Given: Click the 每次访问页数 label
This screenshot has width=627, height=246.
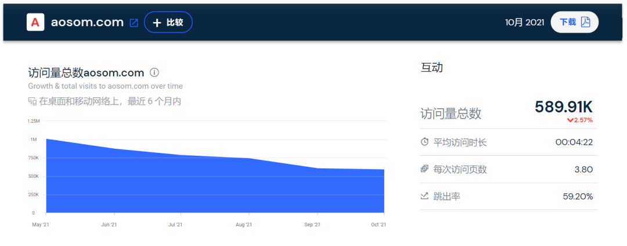Looking at the screenshot, I should (x=460, y=170).
